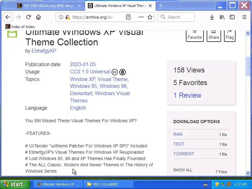Image resolution: width=252 pixels, height=189 pixels.
Task: Click the vertical scrollbar thumb
Action: [x=248, y=66]
